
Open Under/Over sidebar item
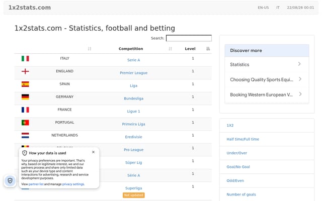tap(237, 153)
